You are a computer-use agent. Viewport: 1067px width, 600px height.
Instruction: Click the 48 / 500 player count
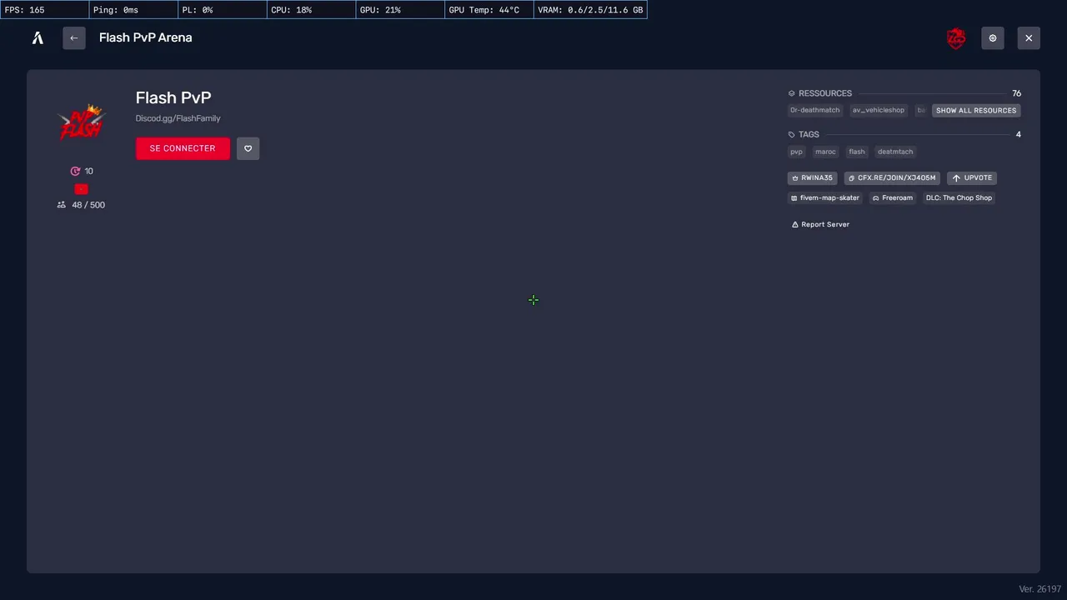[x=88, y=205]
